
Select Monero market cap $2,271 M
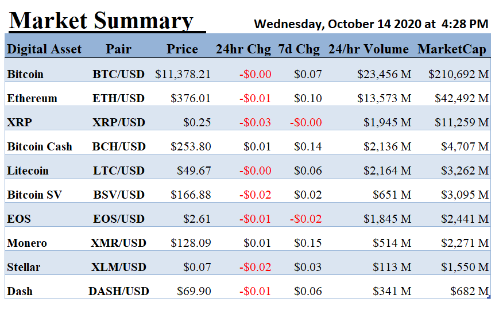(465, 243)
